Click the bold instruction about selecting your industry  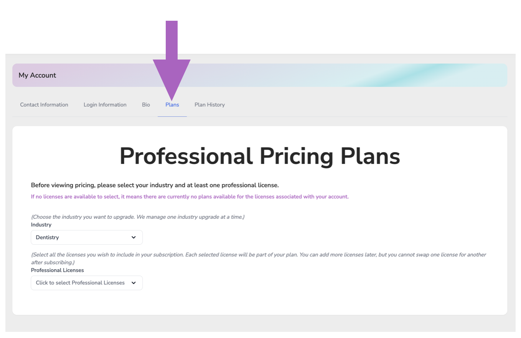[155, 185]
